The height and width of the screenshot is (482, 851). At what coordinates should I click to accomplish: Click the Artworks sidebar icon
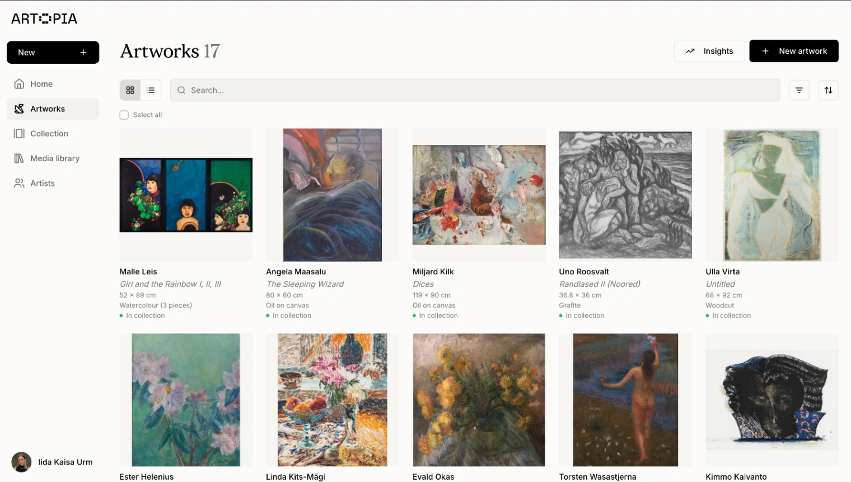[x=19, y=109]
